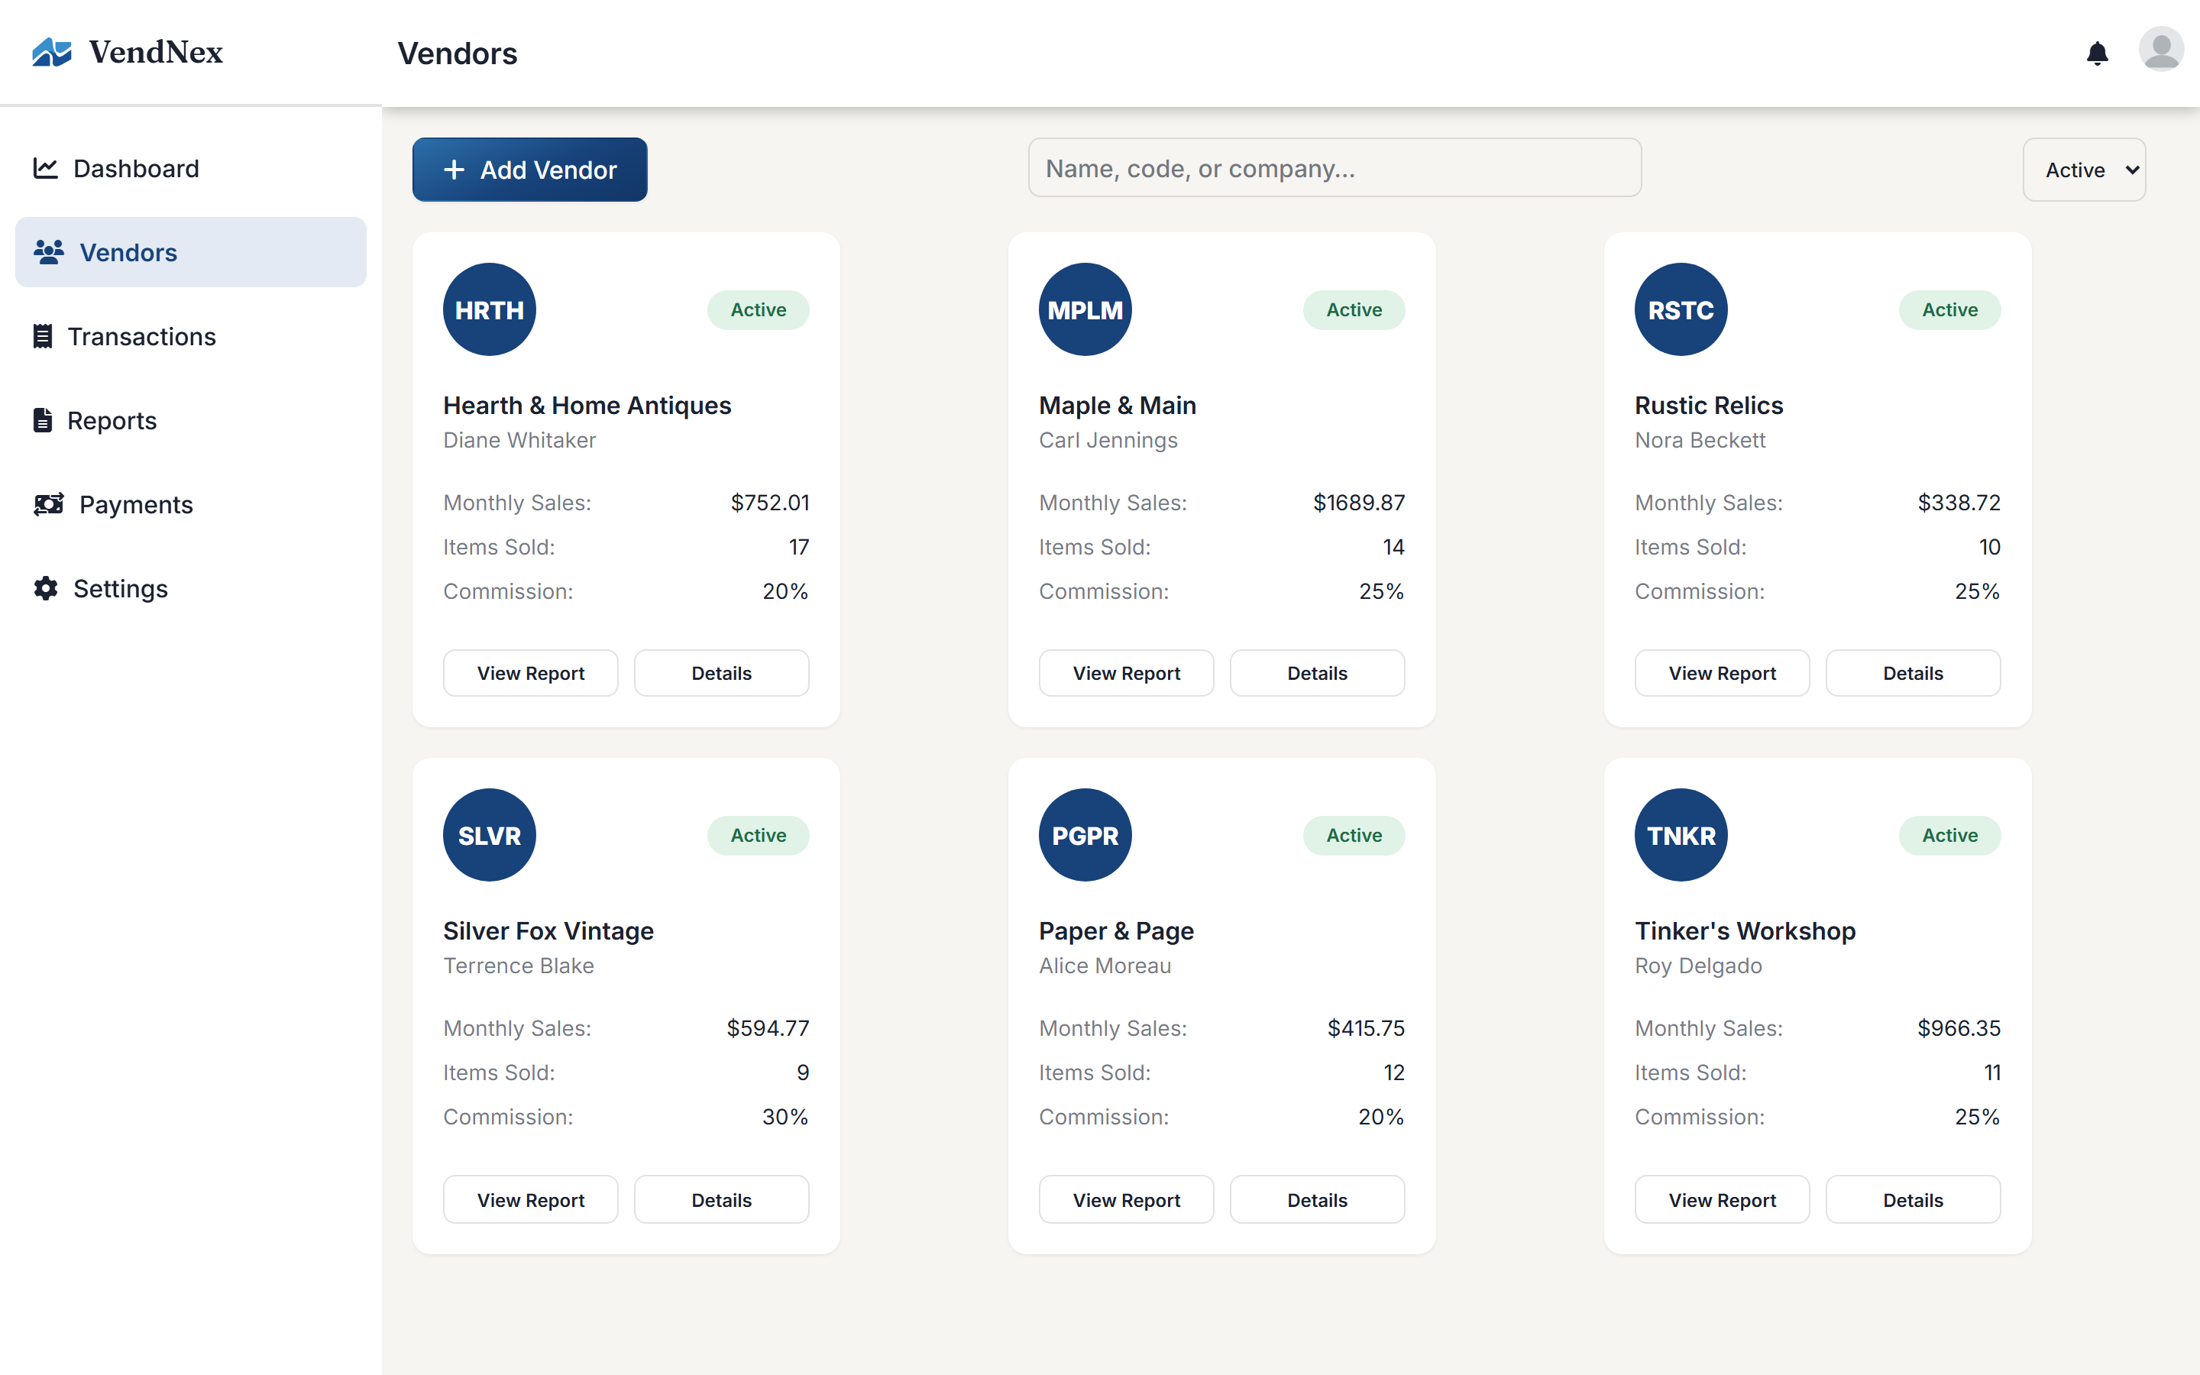Image resolution: width=2200 pixels, height=1375 pixels.
Task: Click the Vendors people icon
Action: point(49,252)
